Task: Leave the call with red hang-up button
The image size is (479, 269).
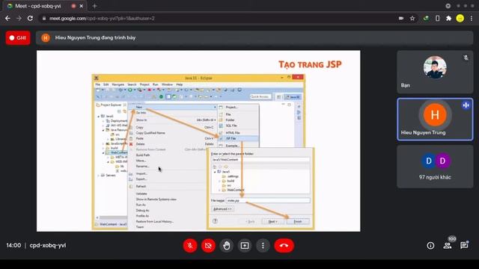Action: point(284,246)
